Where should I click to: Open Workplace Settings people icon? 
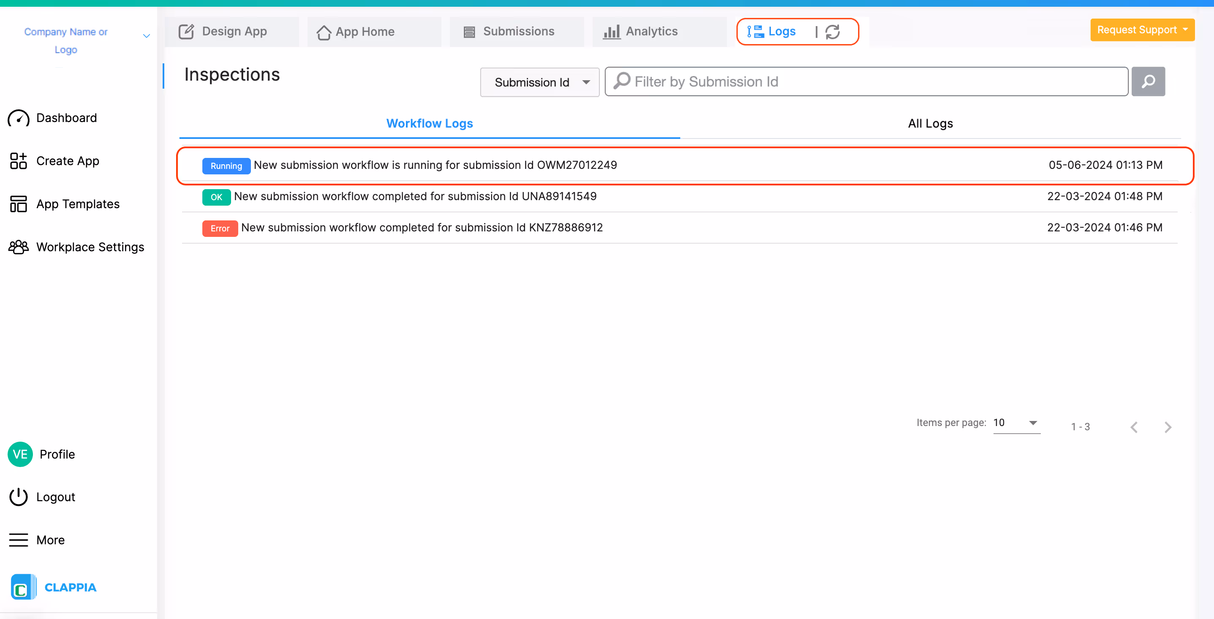point(19,247)
